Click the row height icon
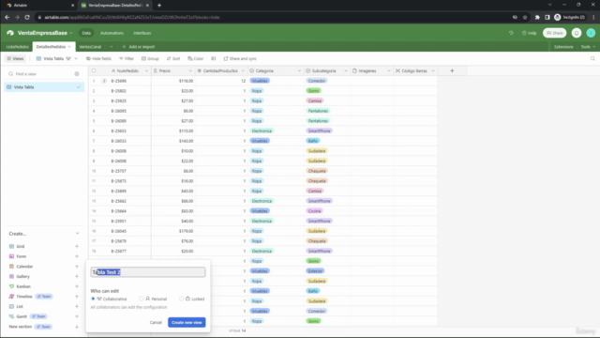This screenshot has height=338, width=600. [214, 58]
